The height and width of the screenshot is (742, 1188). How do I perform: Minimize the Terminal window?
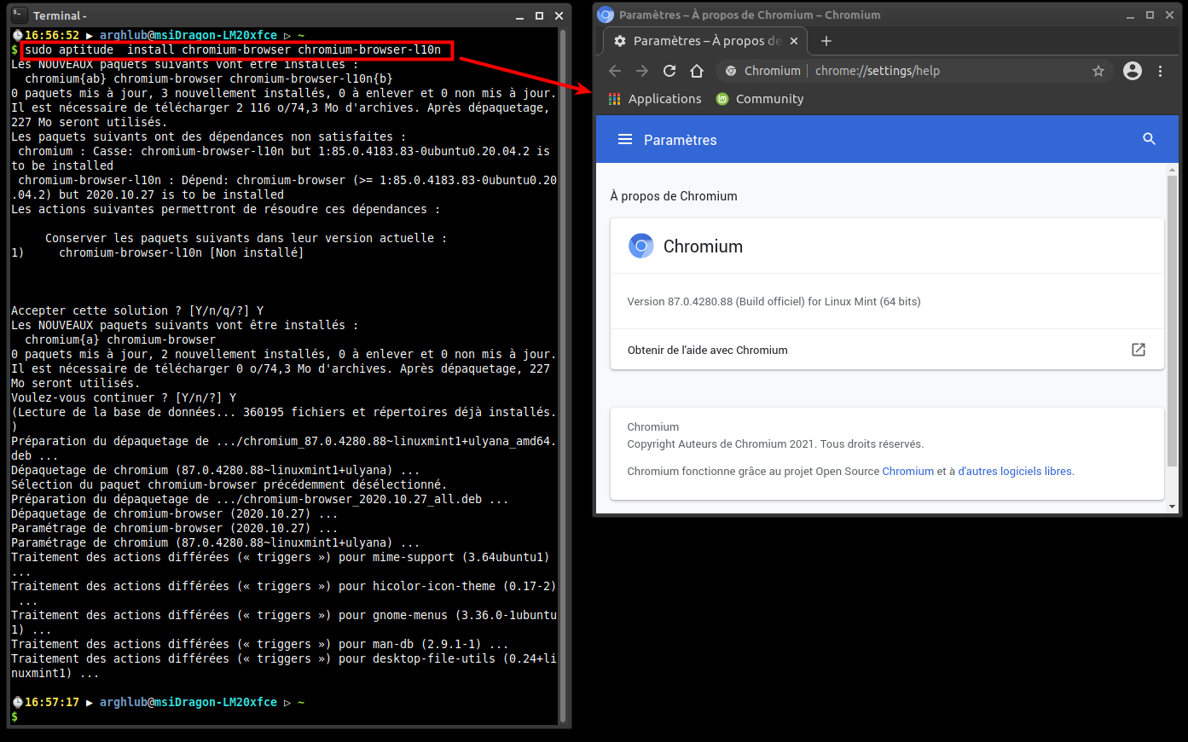520,16
